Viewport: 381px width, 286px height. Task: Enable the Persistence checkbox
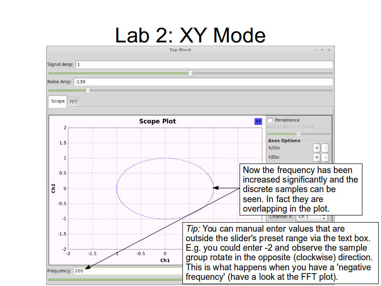[270, 120]
